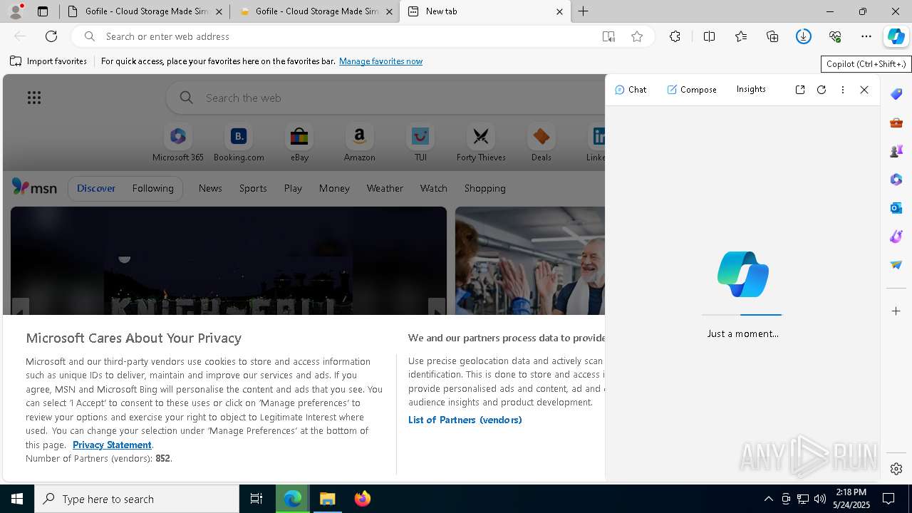Open the Amazon quick link
The image size is (912, 513).
[x=359, y=143]
